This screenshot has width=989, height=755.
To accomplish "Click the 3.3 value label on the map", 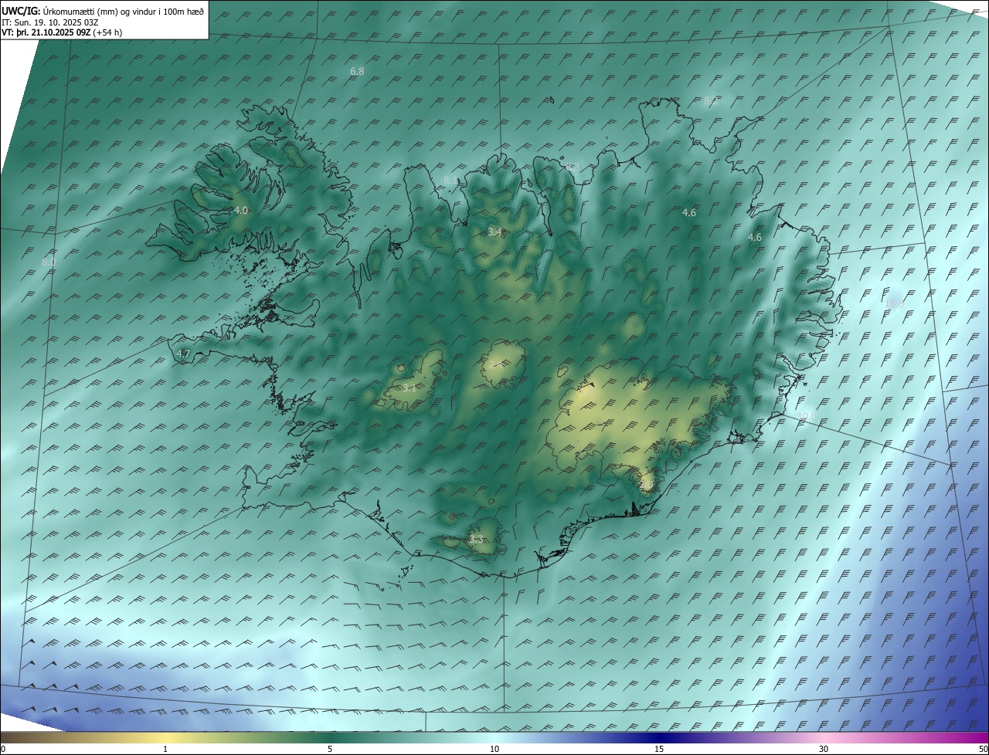I will [476, 540].
